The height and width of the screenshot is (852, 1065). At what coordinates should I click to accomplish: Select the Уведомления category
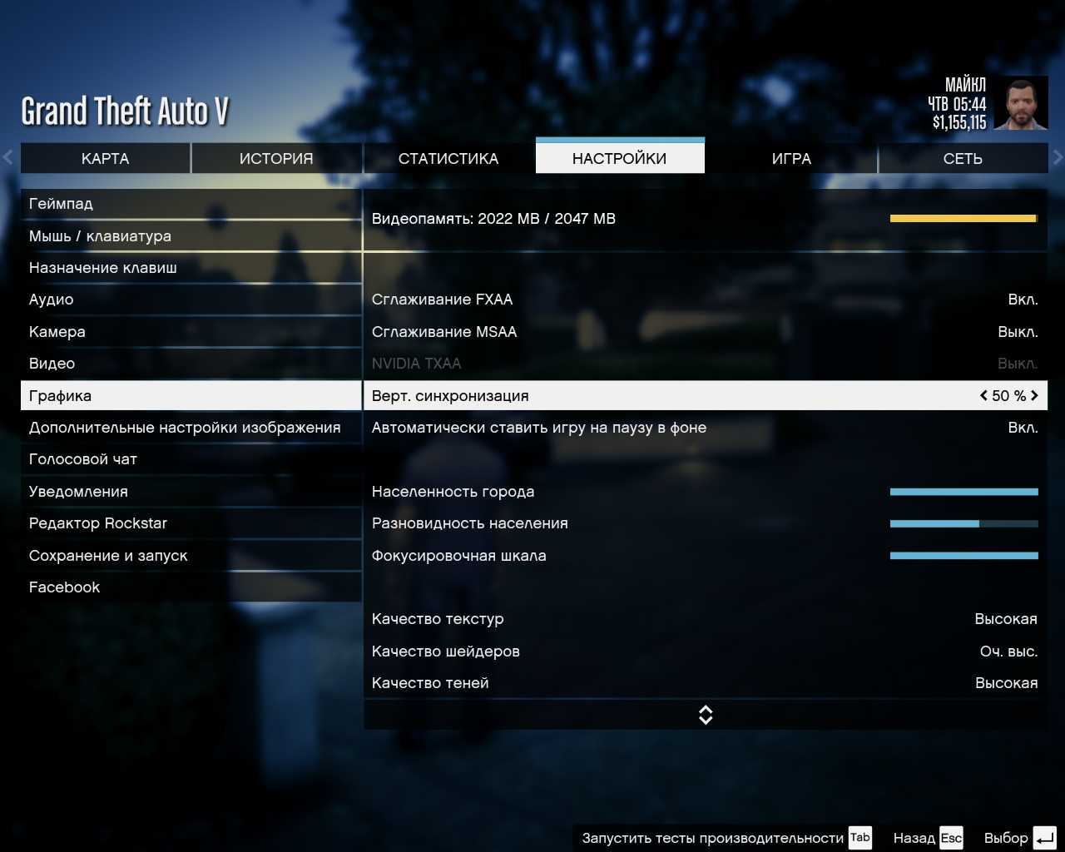(191, 492)
